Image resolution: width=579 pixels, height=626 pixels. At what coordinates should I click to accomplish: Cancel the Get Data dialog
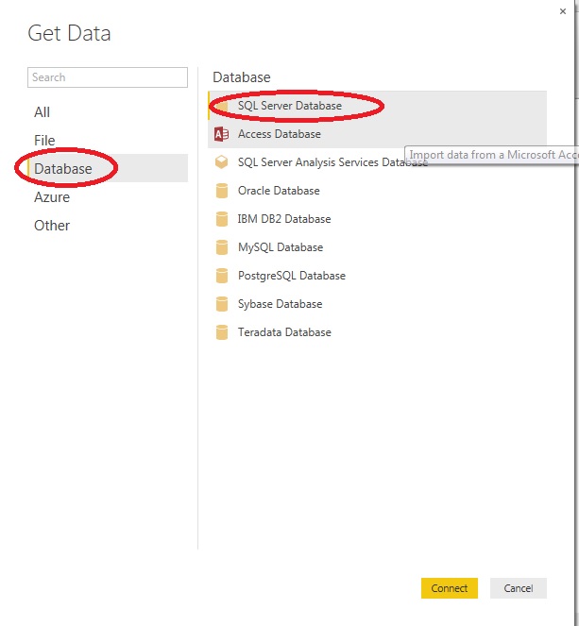click(518, 588)
